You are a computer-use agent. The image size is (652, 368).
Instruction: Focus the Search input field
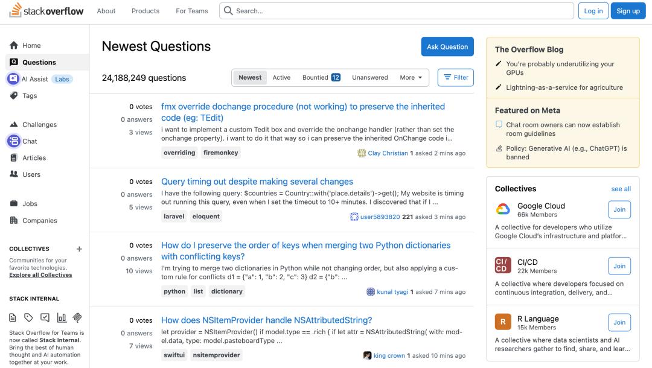coord(398,11)
